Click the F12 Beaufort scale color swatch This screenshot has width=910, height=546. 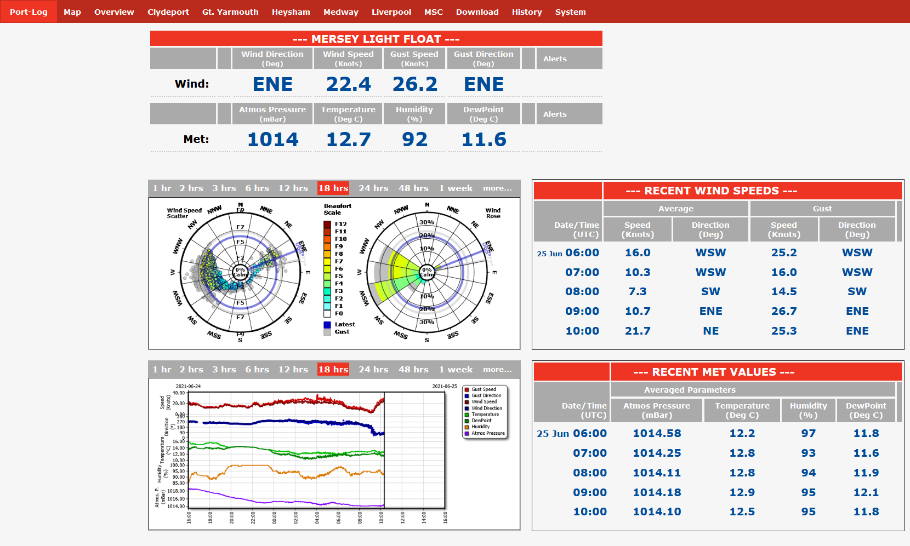tap(327, 224)
